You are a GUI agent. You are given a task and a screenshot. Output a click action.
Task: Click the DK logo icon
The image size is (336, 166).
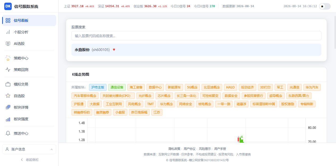8,6
